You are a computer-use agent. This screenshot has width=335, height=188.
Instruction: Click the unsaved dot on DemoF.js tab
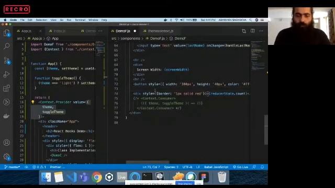[135, 31]
